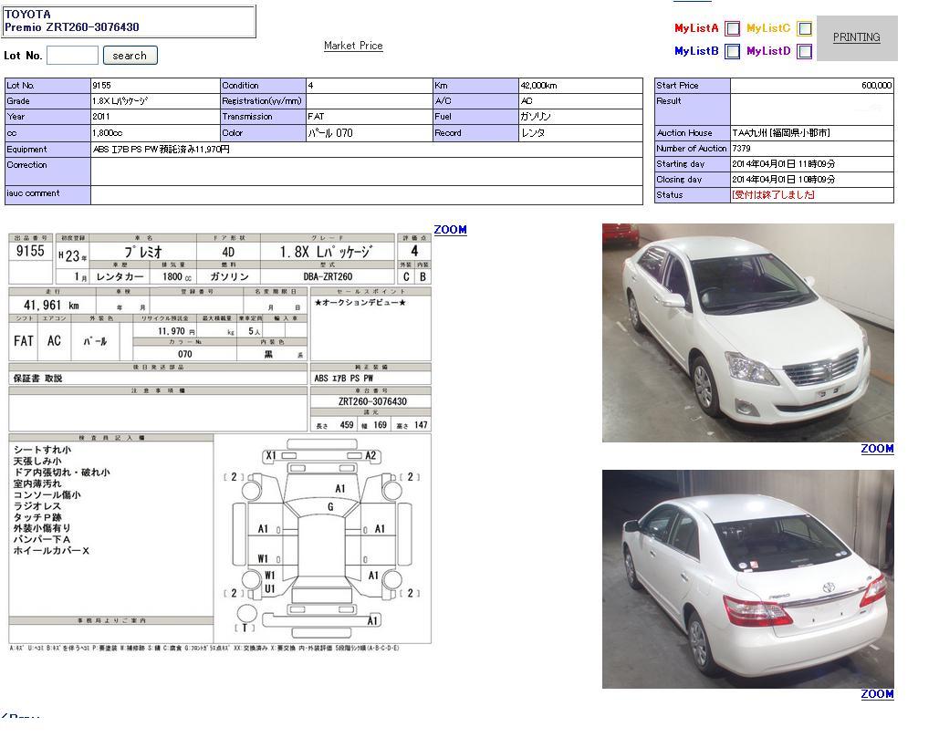Click ZOOM link above the auction sheet
This screenshot has height=748, width=939.
coord(450,230)
